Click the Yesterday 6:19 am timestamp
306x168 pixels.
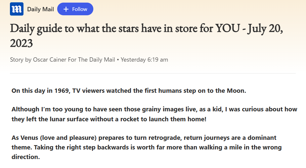[144, 60]
